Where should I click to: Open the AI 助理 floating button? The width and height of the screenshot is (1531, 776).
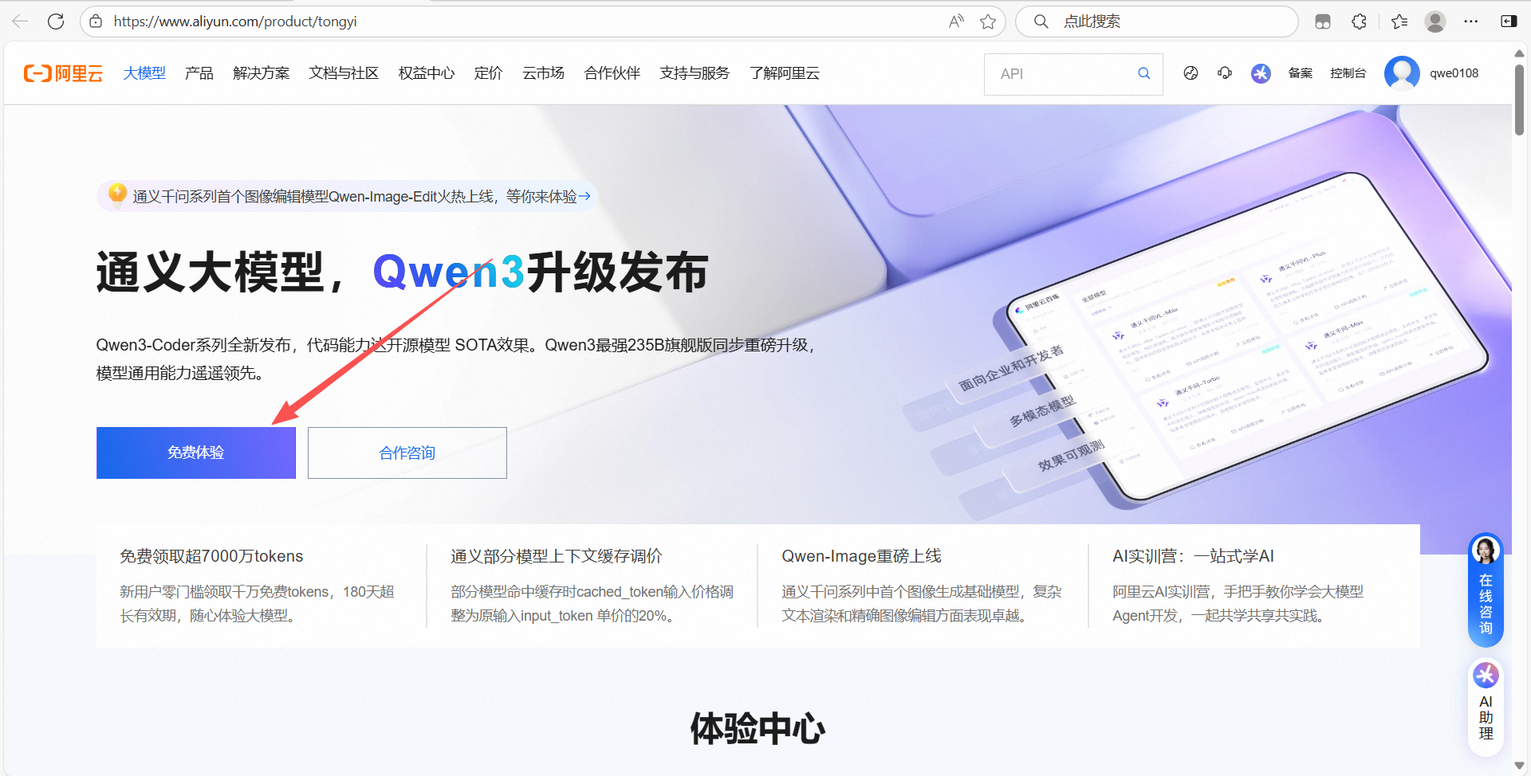click(1486, 706)
